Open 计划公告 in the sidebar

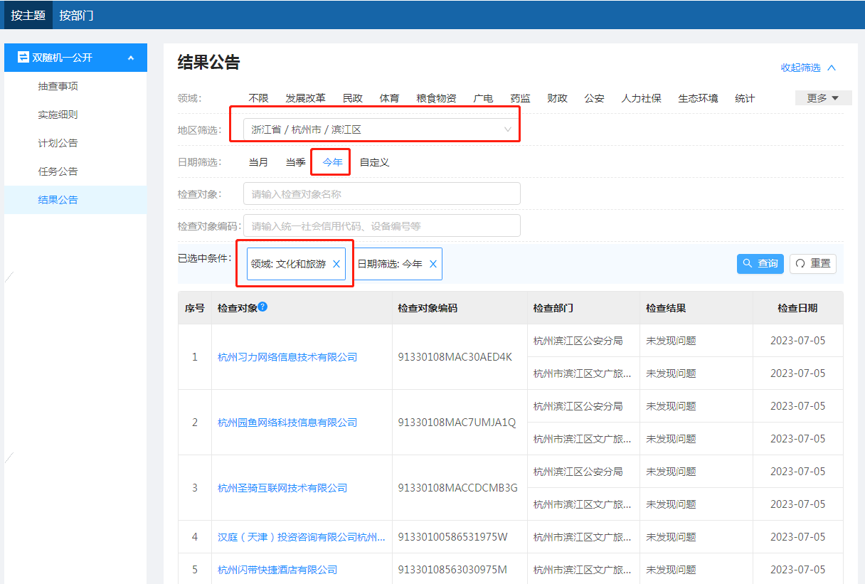coord(58,143)
